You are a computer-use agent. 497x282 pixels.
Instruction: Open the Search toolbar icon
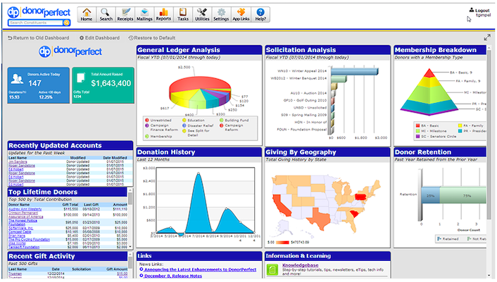[x=106, y=15]
